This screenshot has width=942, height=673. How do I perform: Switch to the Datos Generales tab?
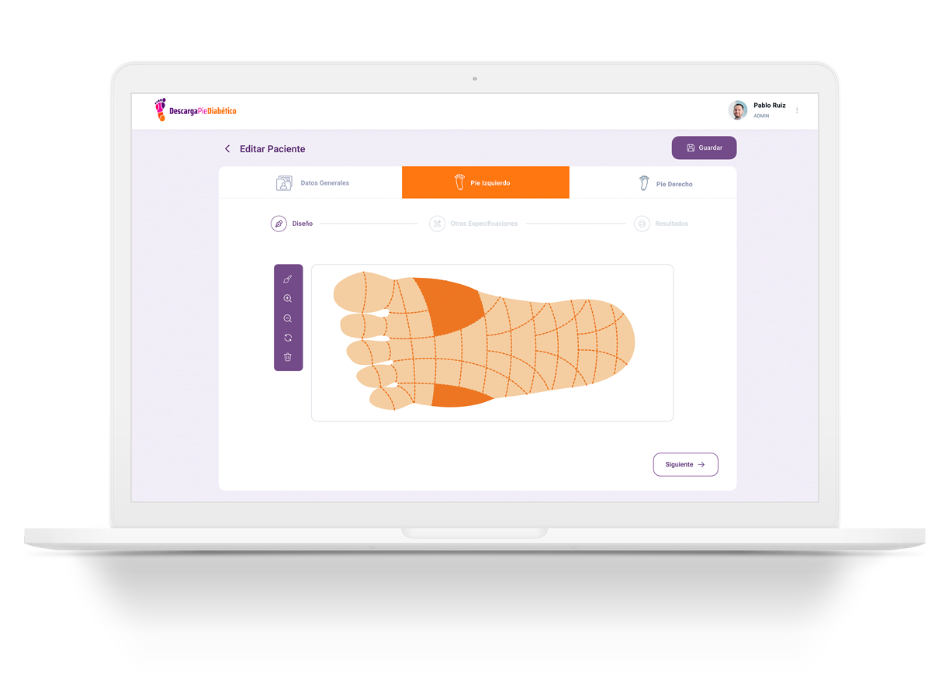pyautogui.click(x=310, y=183)
